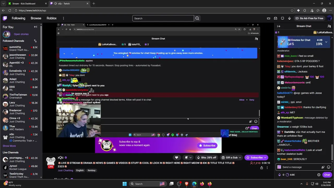Open the browser extensions puzzle icon
Screen dimensions: 334x188
(x=305, y=10)
